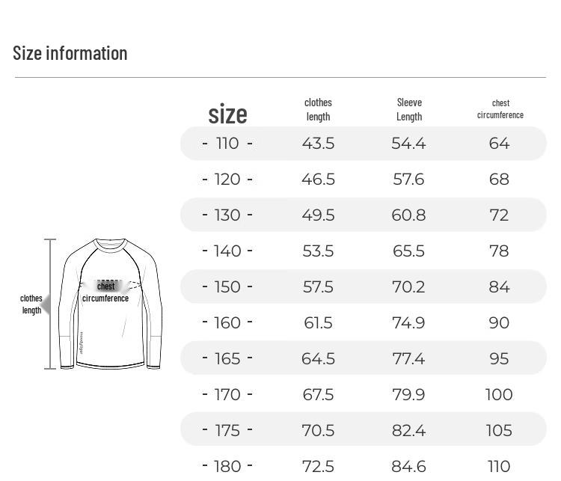Click the vertical clothes length measuring line
Image resolution: width=561 pixels, height=481 pixels.
(x=50, y=304)
